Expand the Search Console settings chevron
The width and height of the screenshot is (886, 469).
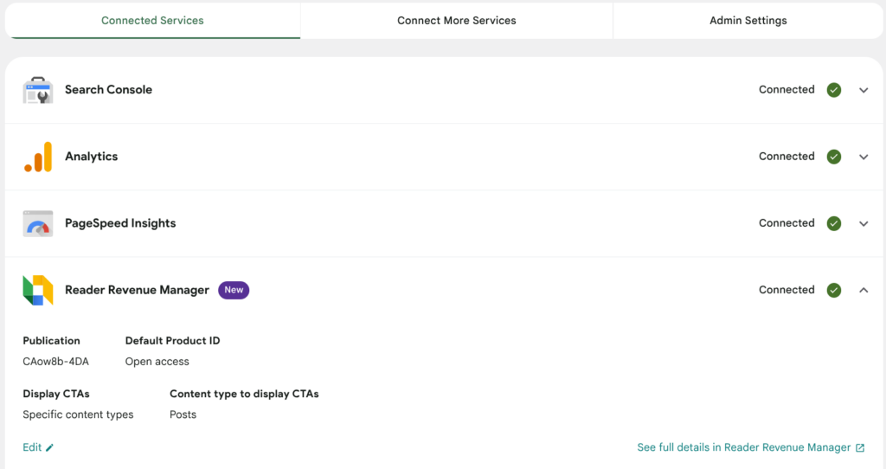click(x=864, y=90)
